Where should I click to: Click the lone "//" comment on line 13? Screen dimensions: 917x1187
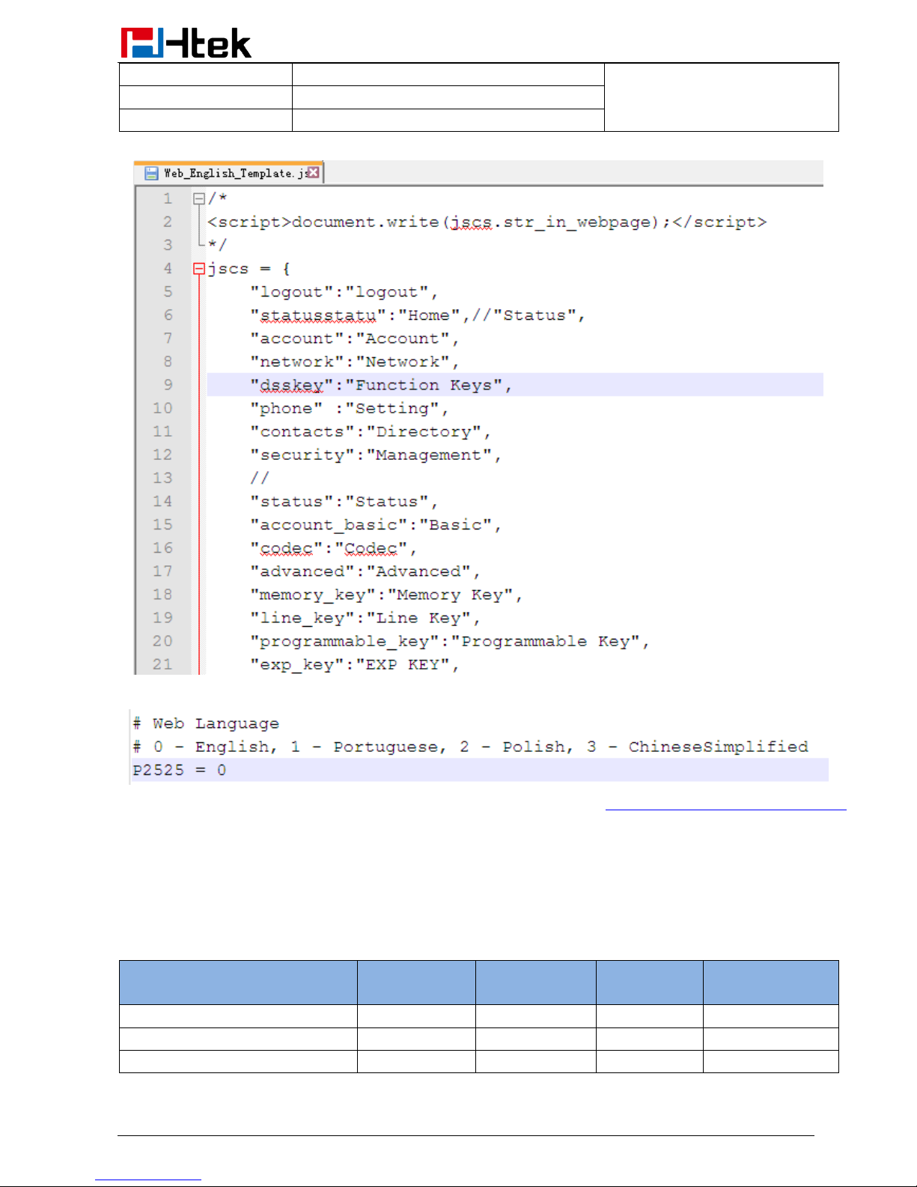click(x=259, y=478)
